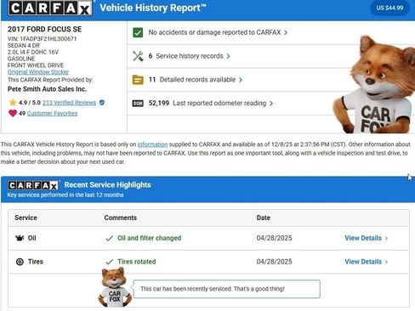
Task: Click the CARFAX logo in the top header
Action: tap(50, 8)
